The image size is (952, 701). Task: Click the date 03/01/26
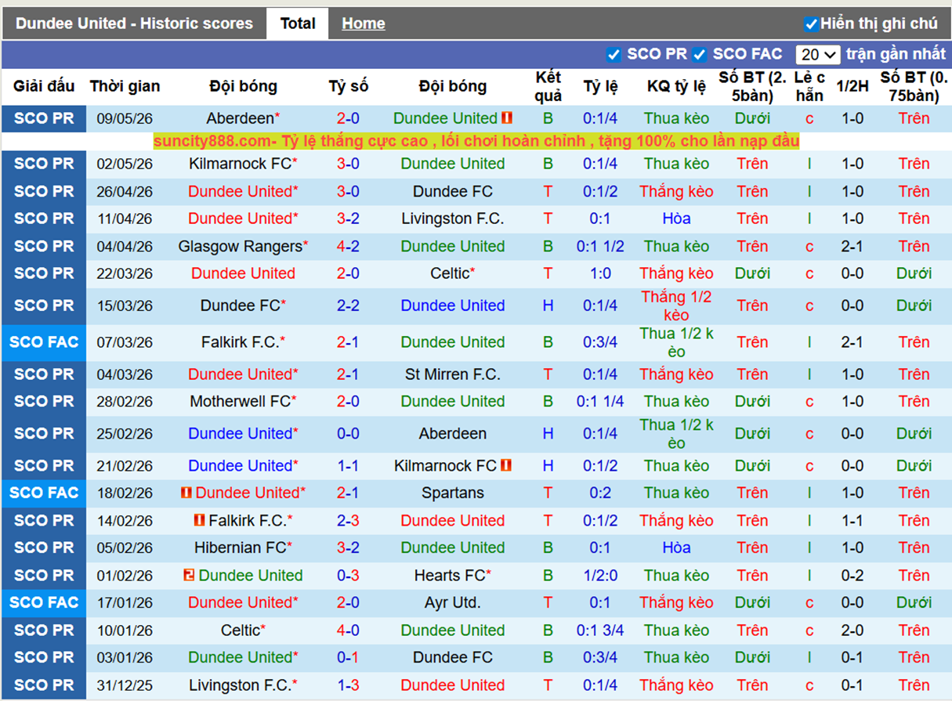(125, 657)
